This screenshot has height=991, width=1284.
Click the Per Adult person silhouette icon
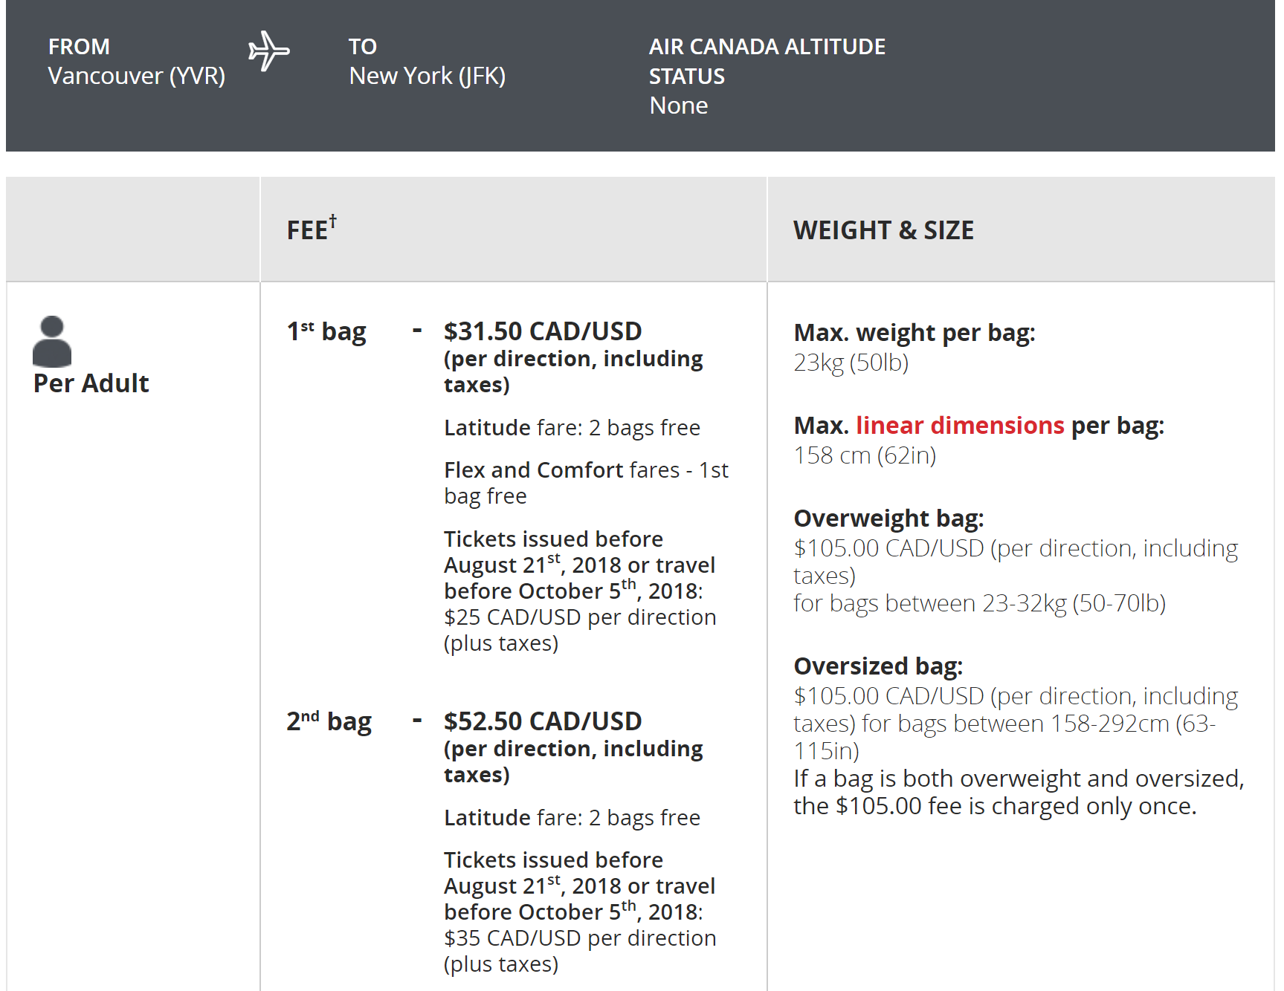tap(52, 341)
